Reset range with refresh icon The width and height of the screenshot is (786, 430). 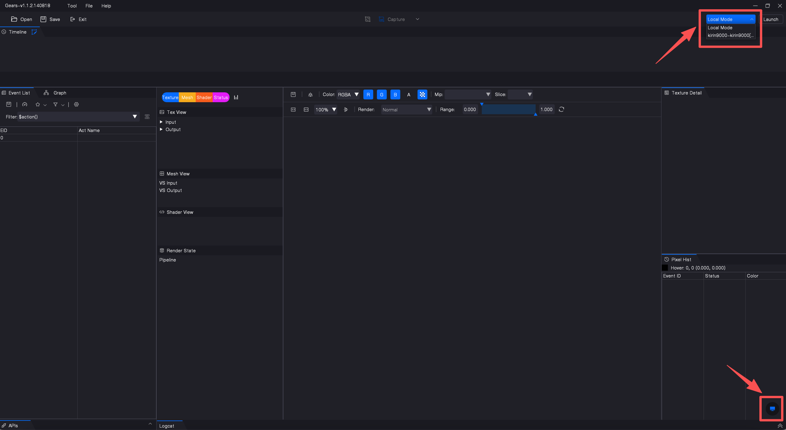561,110
